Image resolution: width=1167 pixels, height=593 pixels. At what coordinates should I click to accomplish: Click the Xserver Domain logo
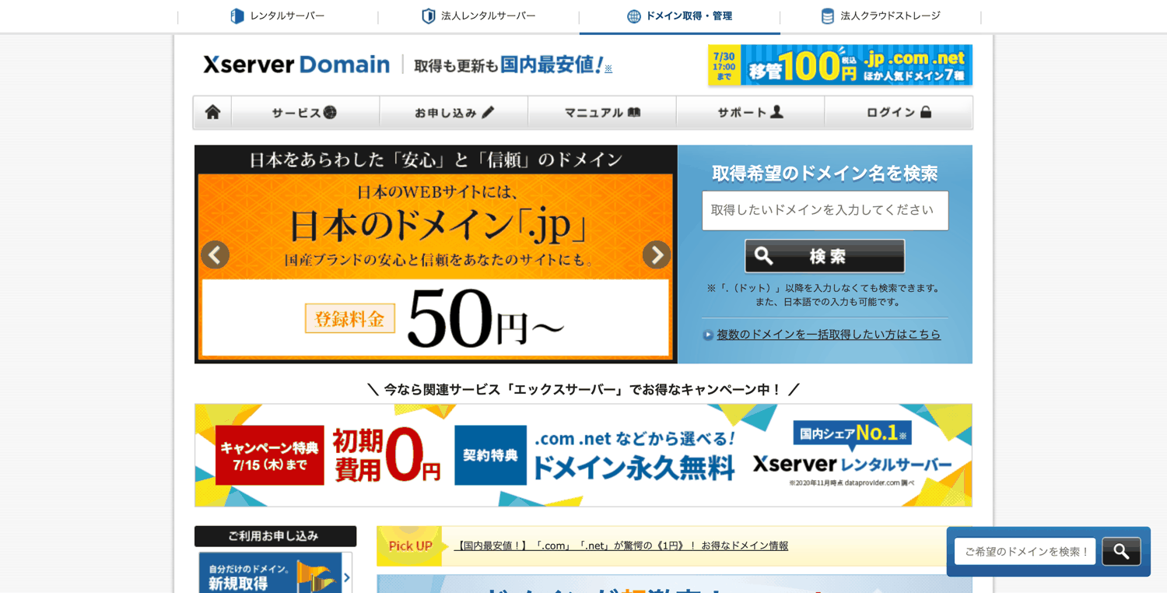point(296,65)
